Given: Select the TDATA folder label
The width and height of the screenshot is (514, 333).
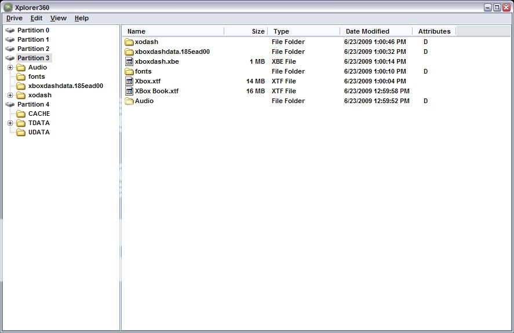Looking at the screenshot, I should [x=39, y=123].
